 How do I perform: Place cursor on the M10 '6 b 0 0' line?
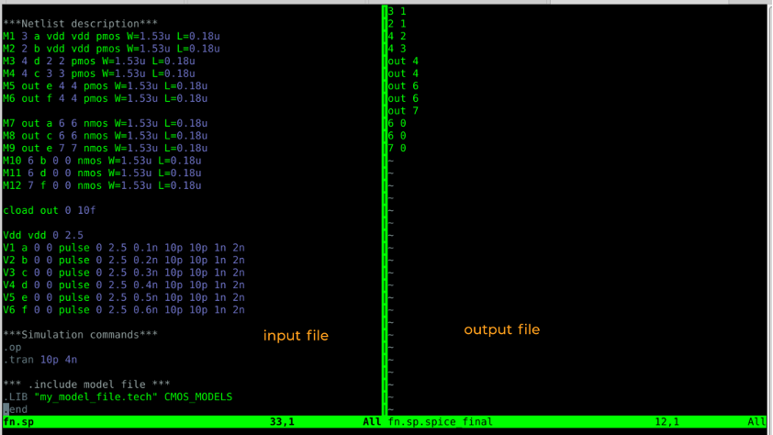102,161
